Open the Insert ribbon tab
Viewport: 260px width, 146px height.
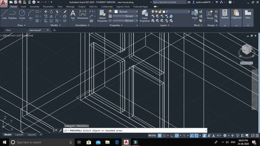23,6
